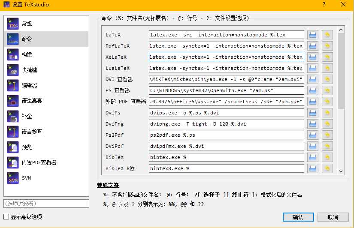Viewport: 354px width, 228px height.
Task: Reset LuaLaTeX command to default
Action: (x=327, y=68)
